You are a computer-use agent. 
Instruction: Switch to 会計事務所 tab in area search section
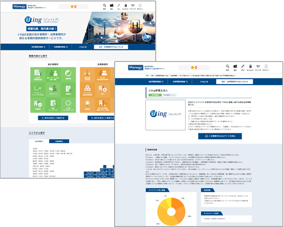point(39,141)
